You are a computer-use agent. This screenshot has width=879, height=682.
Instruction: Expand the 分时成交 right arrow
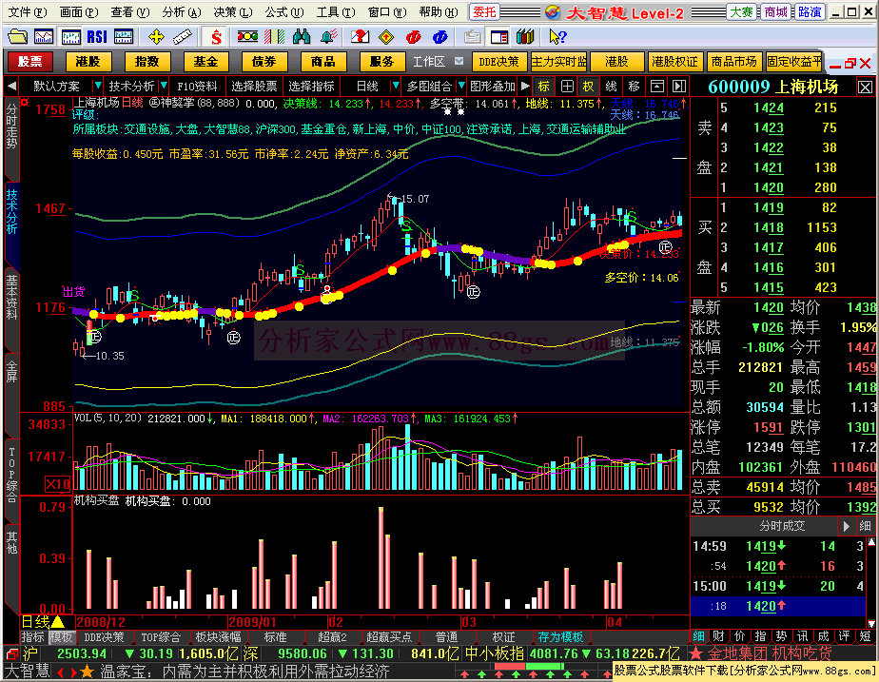click(846, 526)
